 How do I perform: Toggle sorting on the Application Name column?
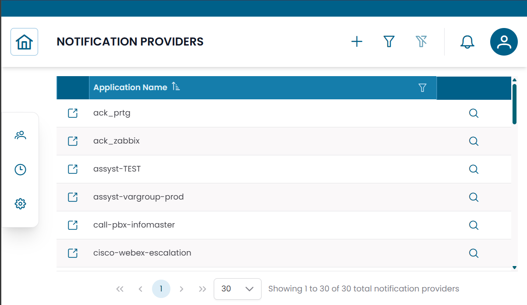pyautogui.click(x=175, y=87)
